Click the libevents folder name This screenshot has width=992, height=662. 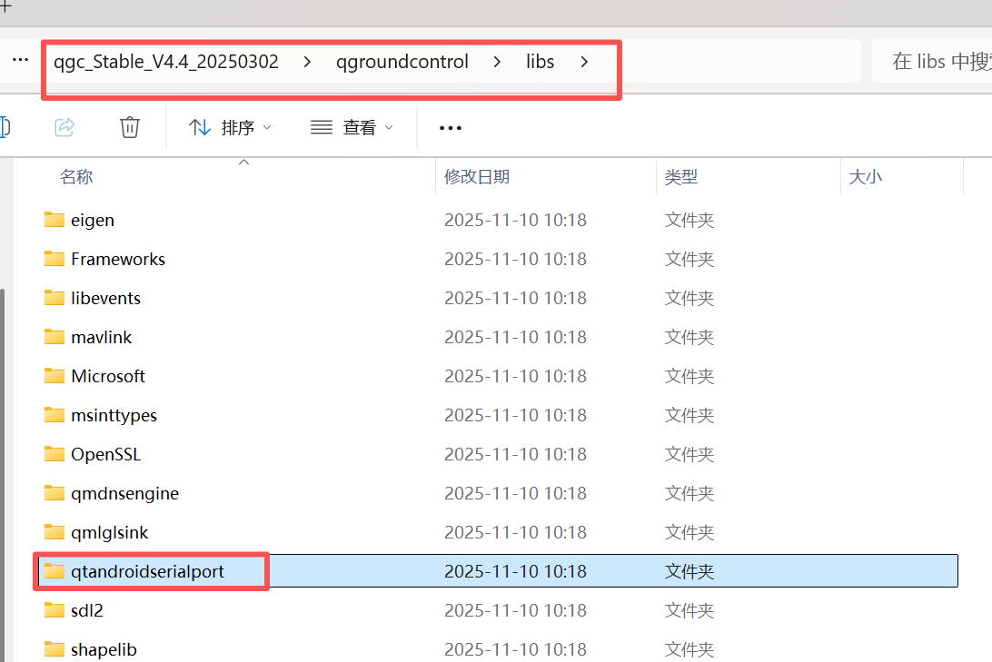[105, 299]
